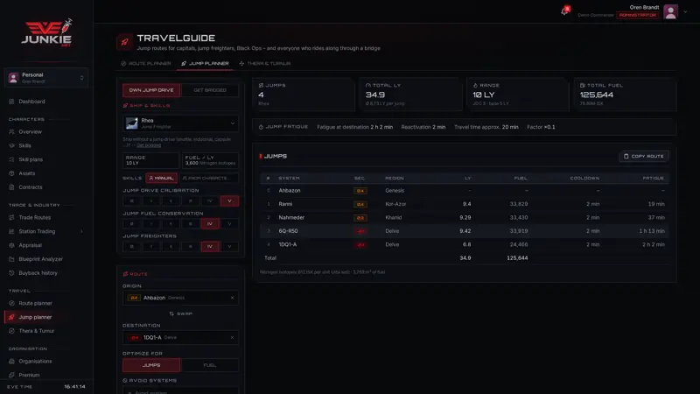This screenshot has height=394, width=700.
Task: Expand the Personal account selector
Action: pyautogui.click(x=46, y=78)
